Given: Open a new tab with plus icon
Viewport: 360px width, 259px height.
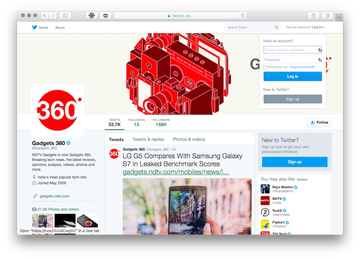Looking at the screenshot, I should coord(339,18).
